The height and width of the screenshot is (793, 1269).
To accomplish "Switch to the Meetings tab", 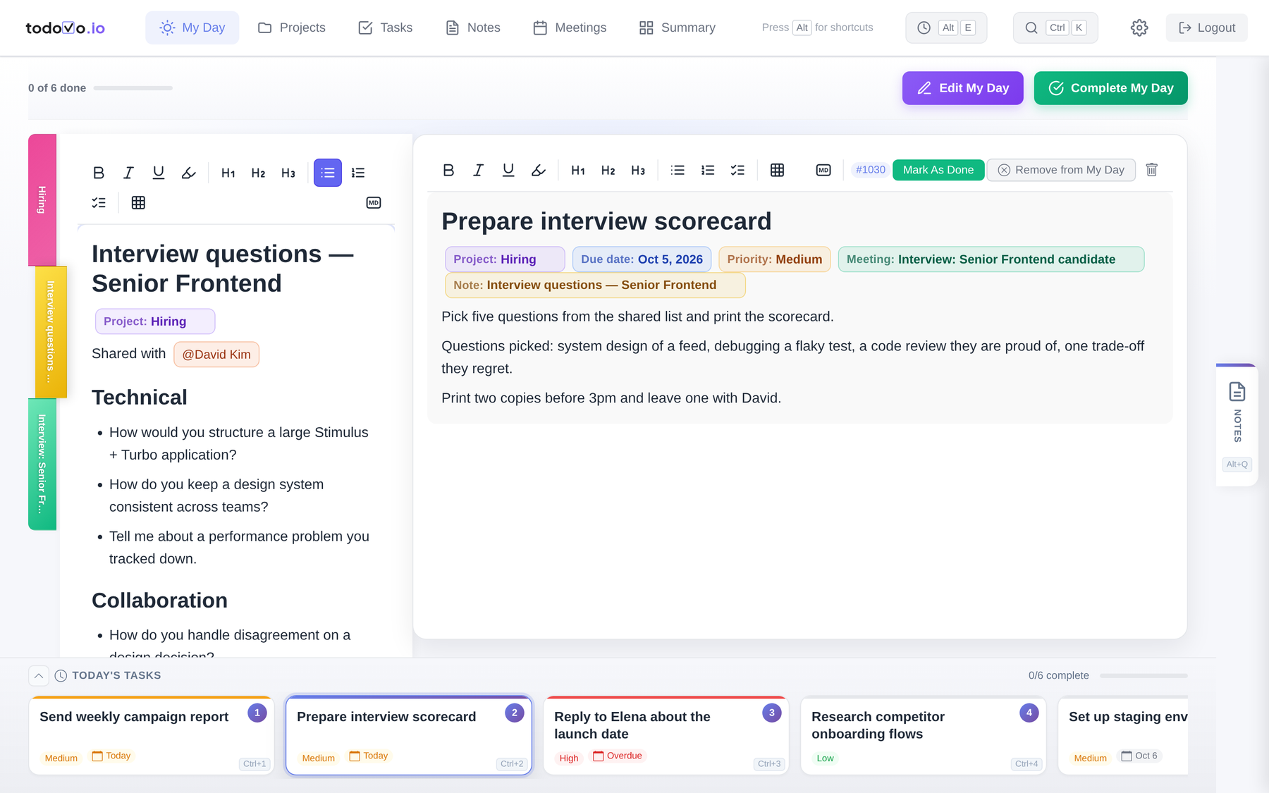I will click(570, 27).
